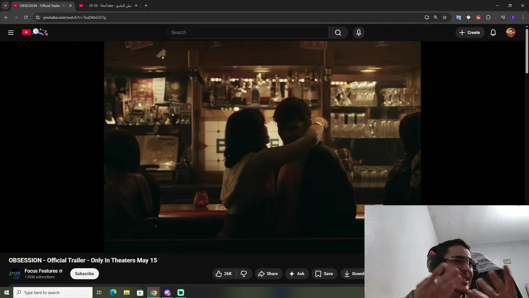Install the app from address bar icon

click(x=427, y=17)
